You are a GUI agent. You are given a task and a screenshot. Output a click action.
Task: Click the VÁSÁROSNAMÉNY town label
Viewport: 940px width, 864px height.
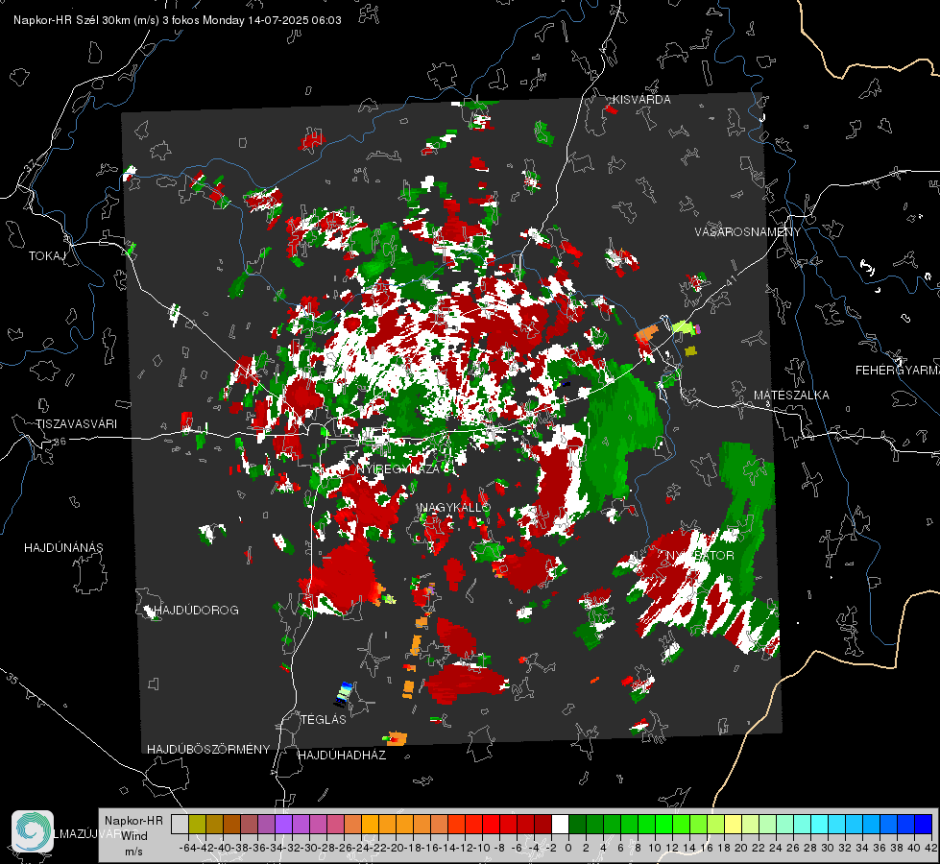point(748,232)
